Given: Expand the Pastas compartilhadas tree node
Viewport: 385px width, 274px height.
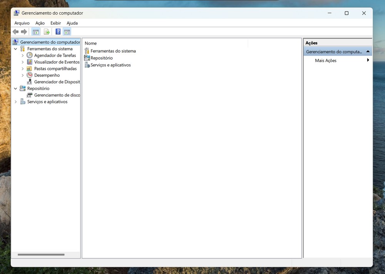Looking at the screenshot, I should pos(23,69).
